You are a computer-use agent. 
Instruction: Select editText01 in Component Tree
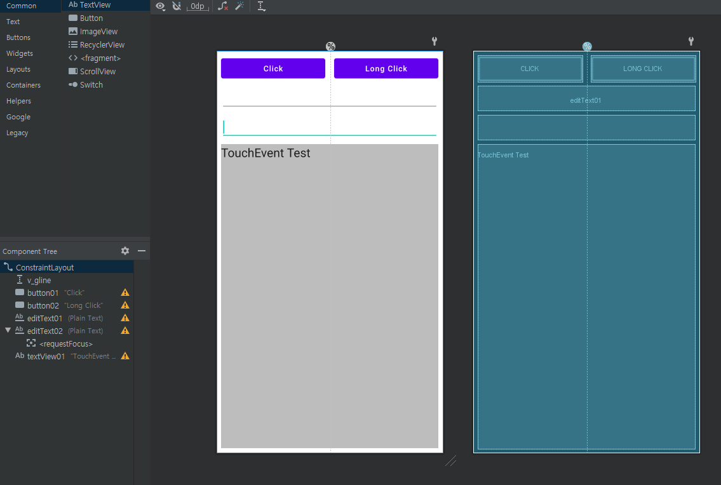pos(67,318)
